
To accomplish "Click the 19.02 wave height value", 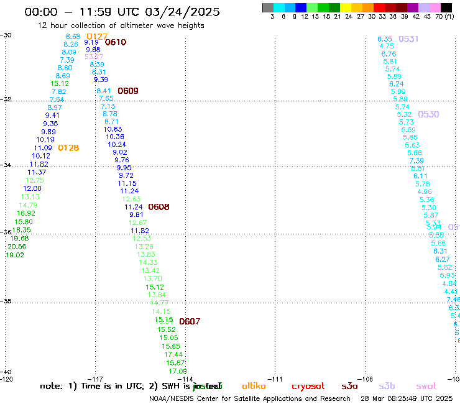I will [15, 255].
